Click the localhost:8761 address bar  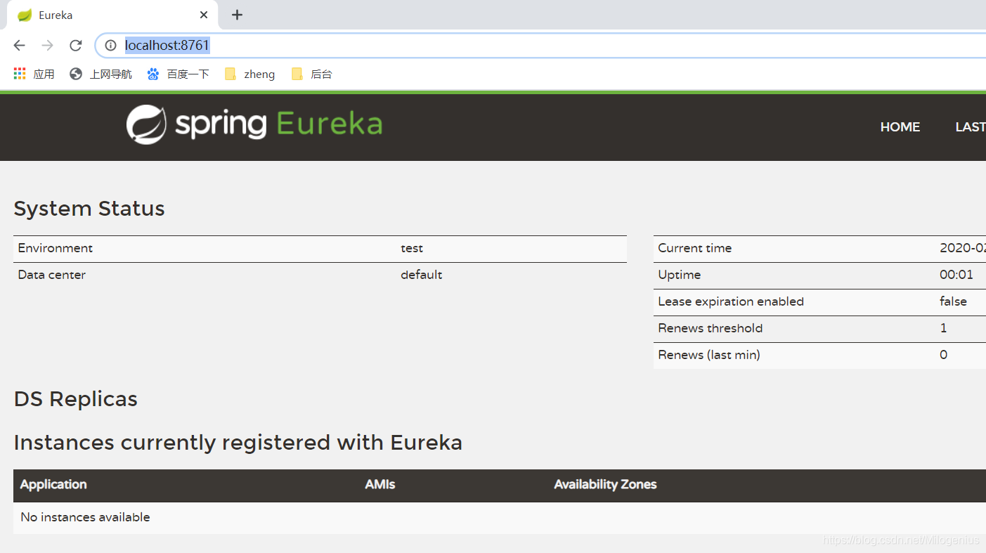point(541,46)
